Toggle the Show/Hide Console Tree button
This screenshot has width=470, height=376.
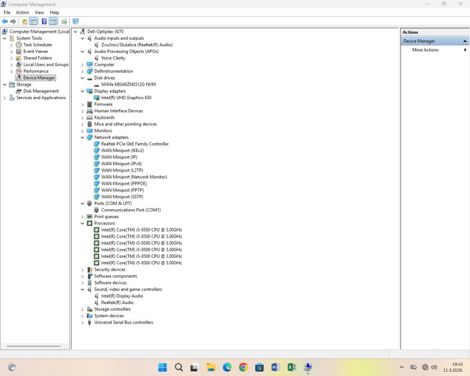coord(33,21)
